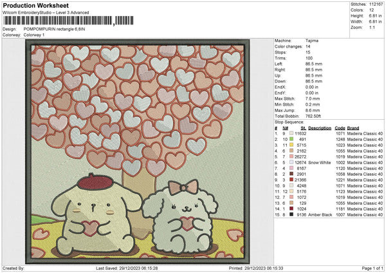The width and height of the screenshot is (386, 273).
Task: Click 'Madeira Classic 40' in stop row 3
Action: (x=365, y=145)
